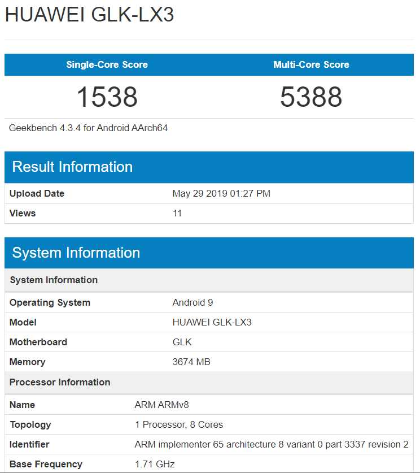Click the Result Information section header
This screenshot has height=473, width=420.
coord(209,167)
